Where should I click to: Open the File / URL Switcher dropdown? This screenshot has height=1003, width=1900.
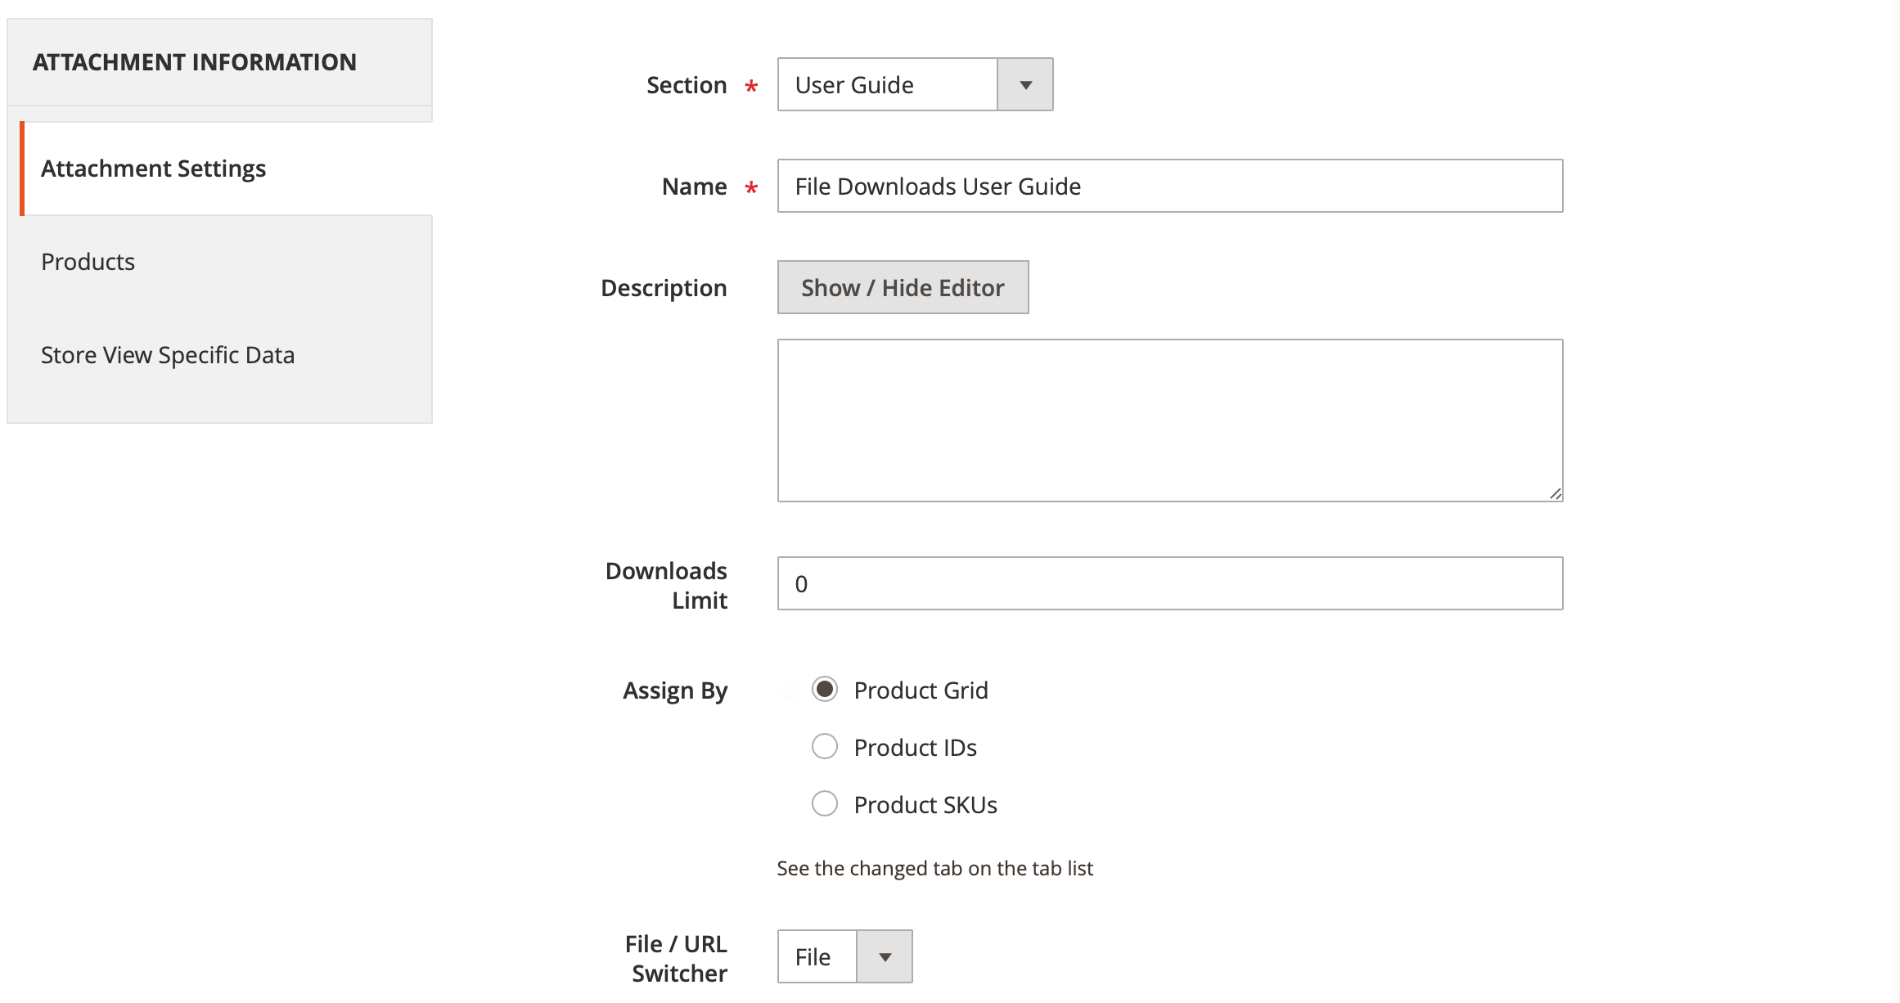pos(845,956)
